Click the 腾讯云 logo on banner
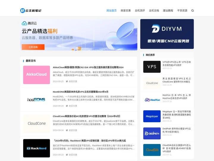The image size is (214, 161). [x=29, y=23]
